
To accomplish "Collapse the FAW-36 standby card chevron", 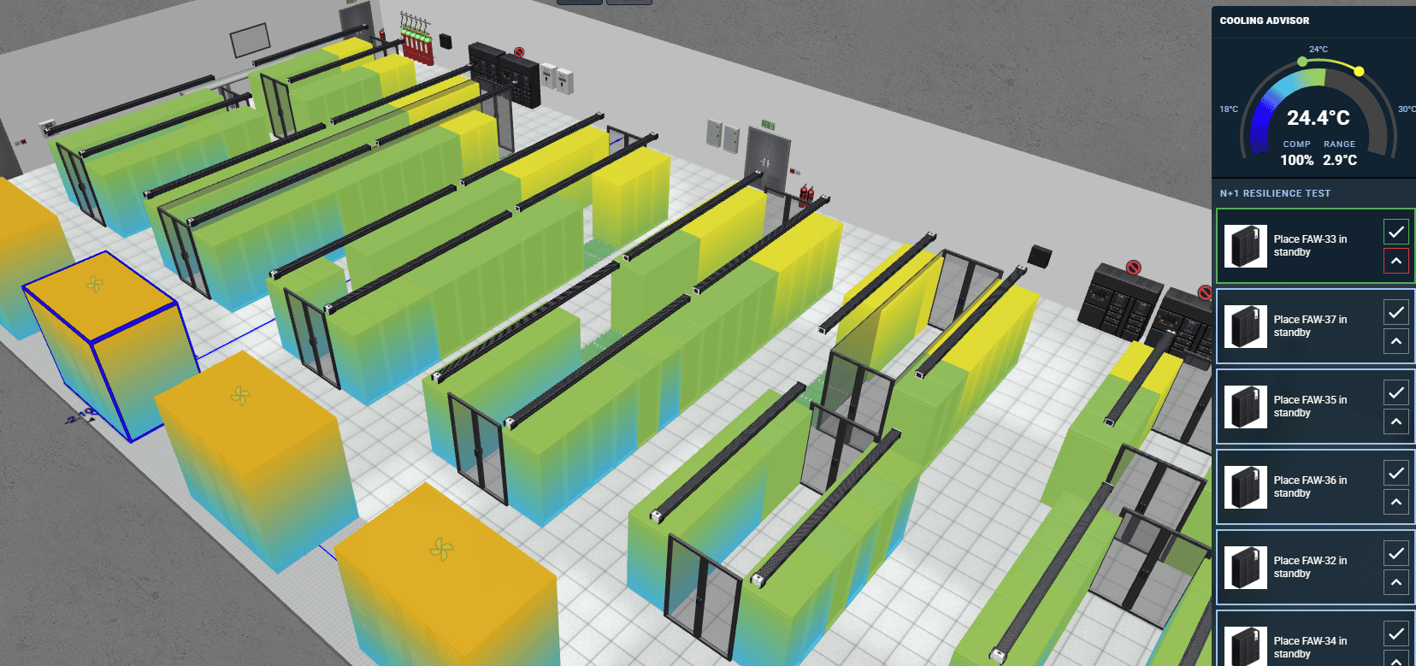I will (x=1395, y=502).
